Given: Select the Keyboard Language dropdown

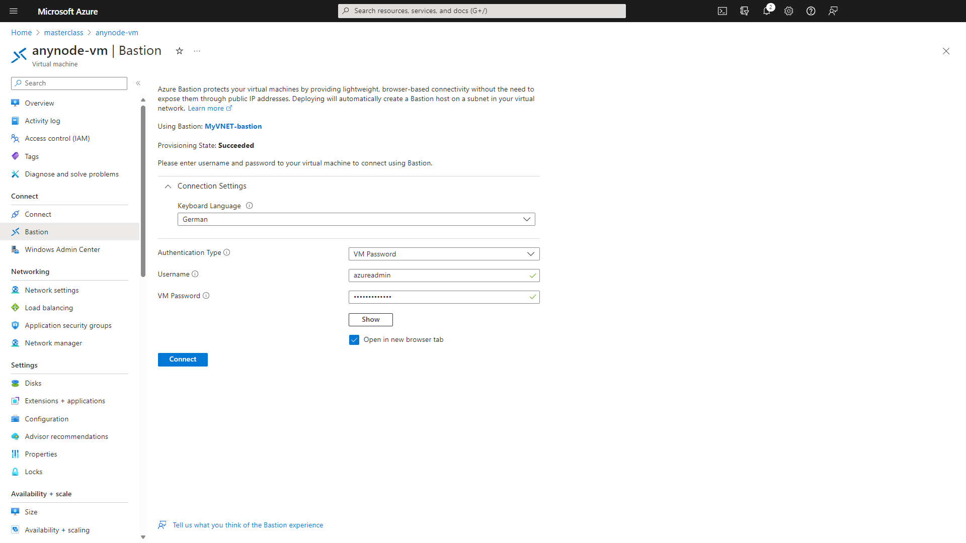Looking at the screenshot, I should [x=356, y=219].
